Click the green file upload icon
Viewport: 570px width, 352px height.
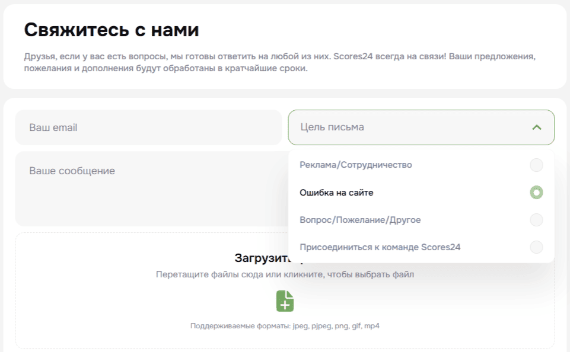tap(285, 301)
